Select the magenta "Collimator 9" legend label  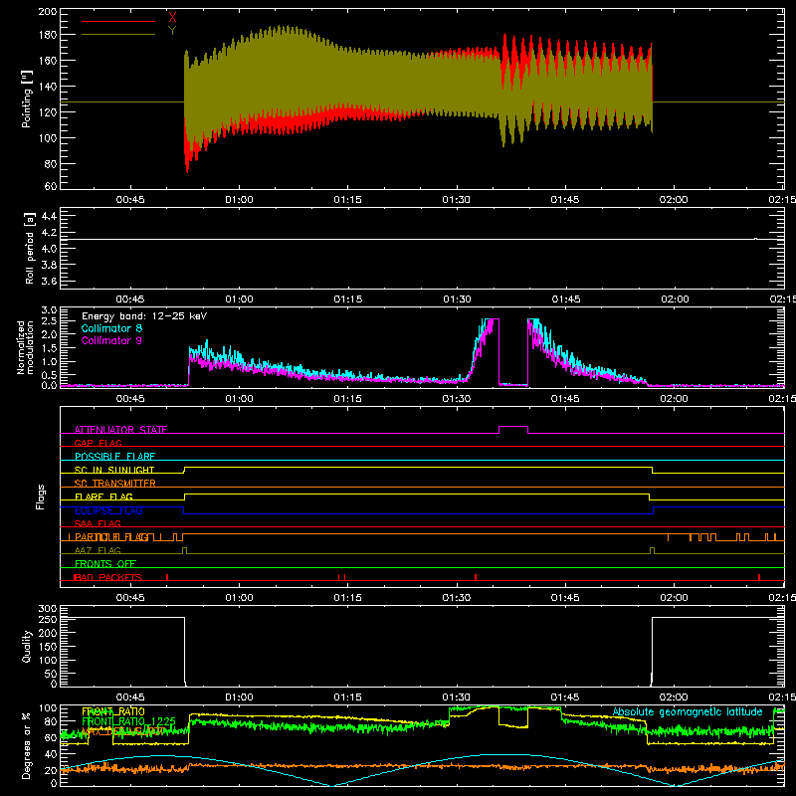[x=111, y=340]
